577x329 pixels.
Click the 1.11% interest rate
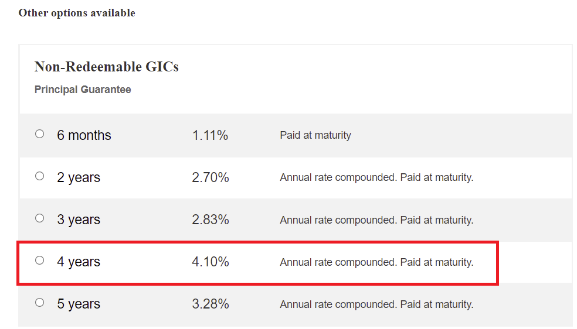[210, 135]
